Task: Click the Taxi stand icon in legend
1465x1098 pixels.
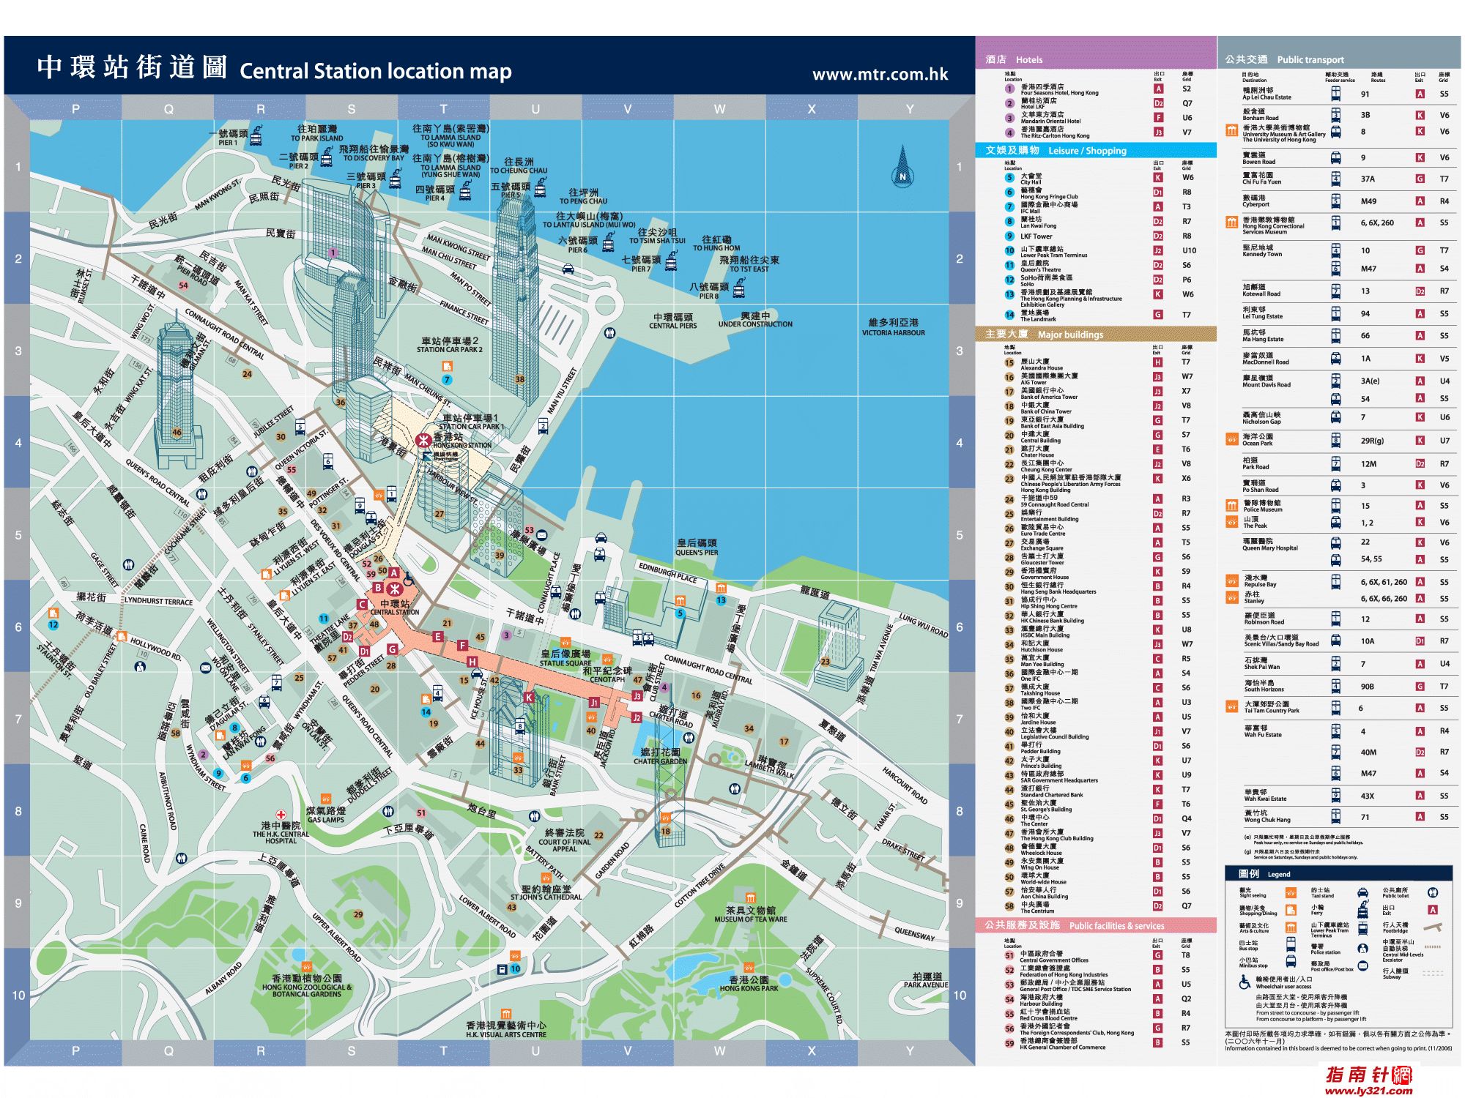Action: 1362,892
